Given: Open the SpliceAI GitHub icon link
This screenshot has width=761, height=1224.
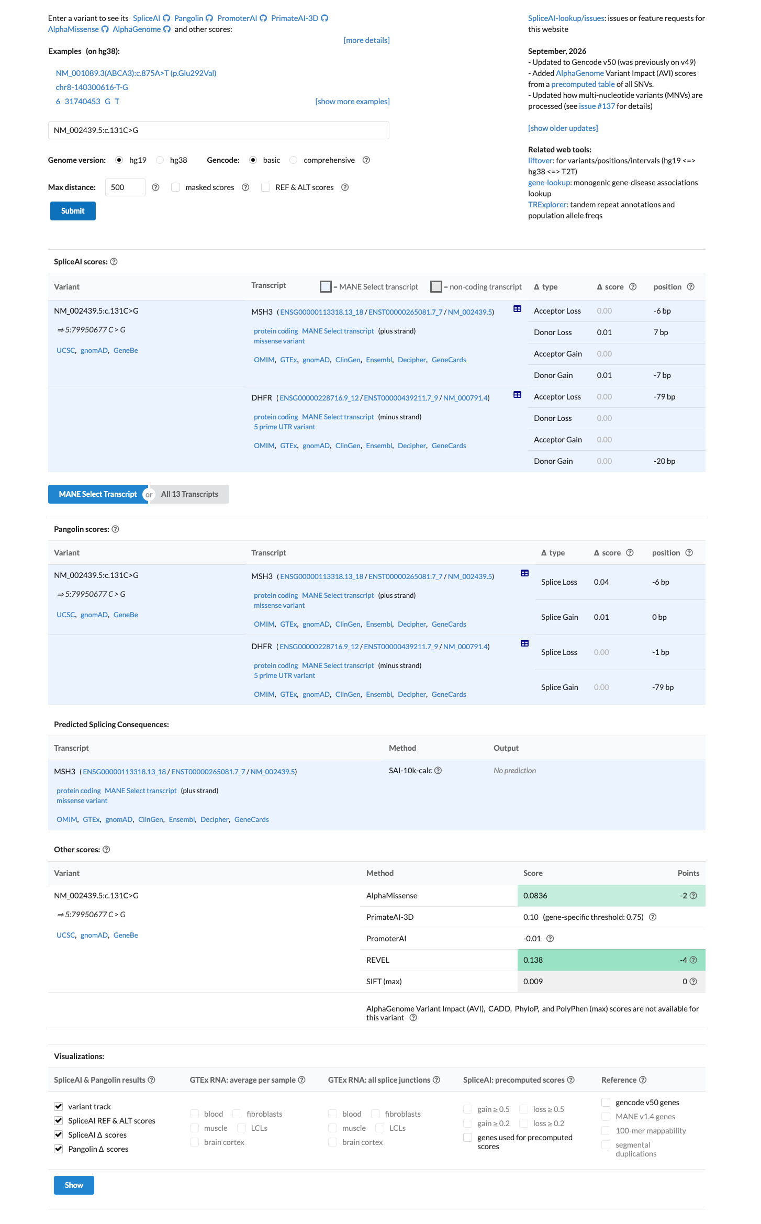Looking at the screenshot, I should pyautogui.click(x=166, y=18).
